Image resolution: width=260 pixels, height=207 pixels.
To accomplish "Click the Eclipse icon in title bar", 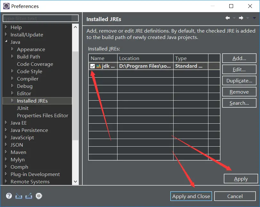I will pyautogui.click(x=6, y=6).
